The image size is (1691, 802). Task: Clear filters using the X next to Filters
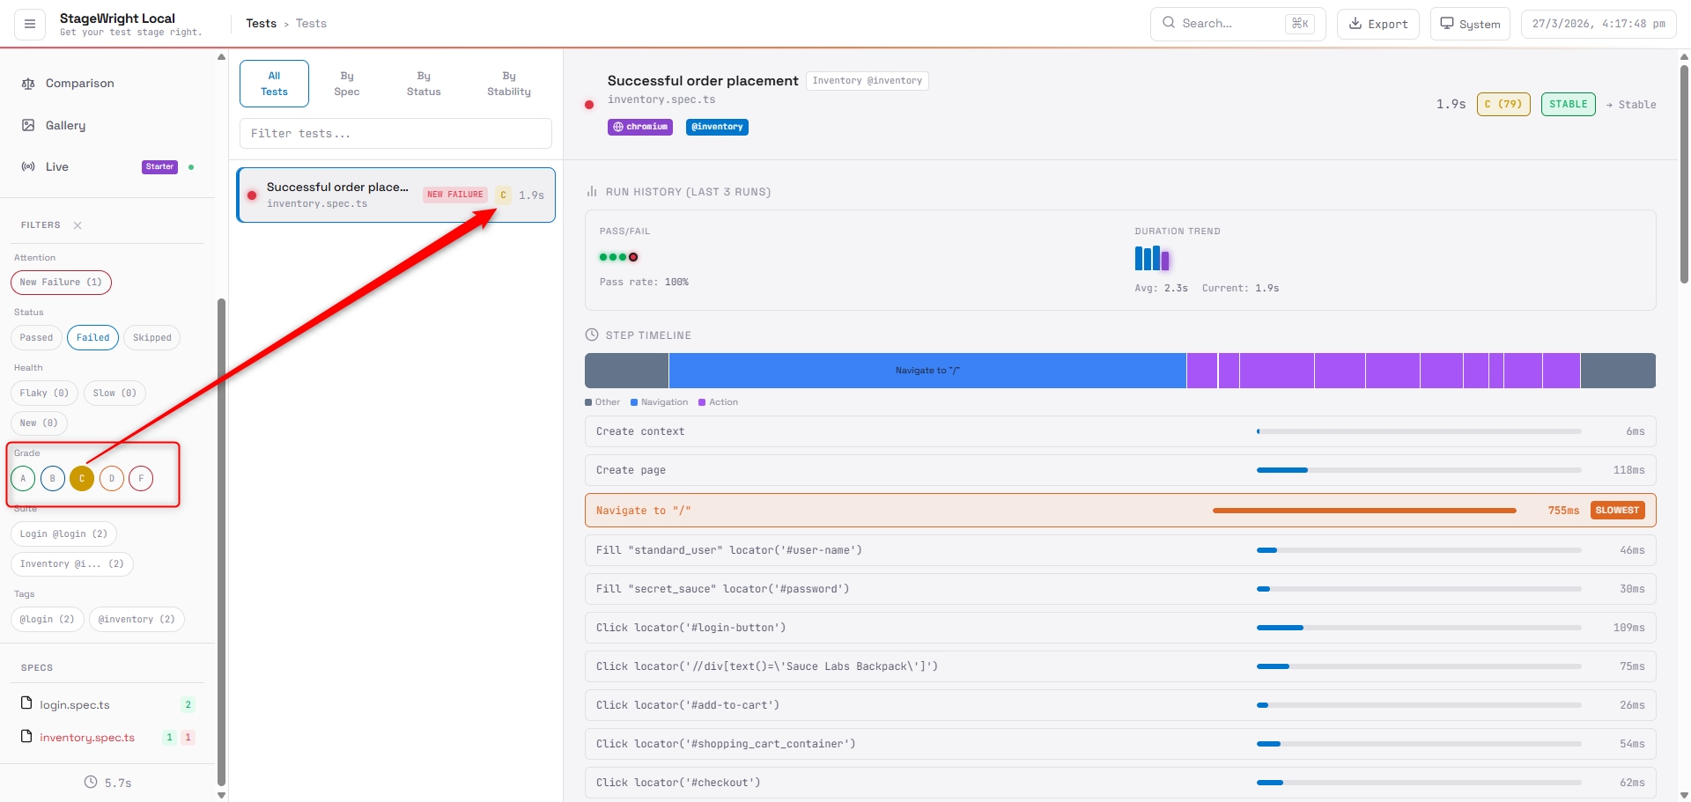point(78,224)
